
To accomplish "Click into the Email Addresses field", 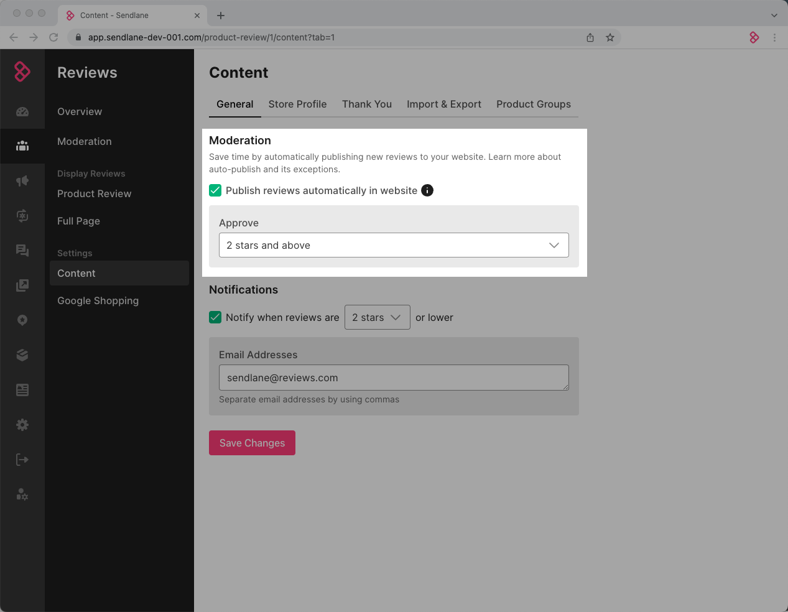I will click(x=394, y=378).
